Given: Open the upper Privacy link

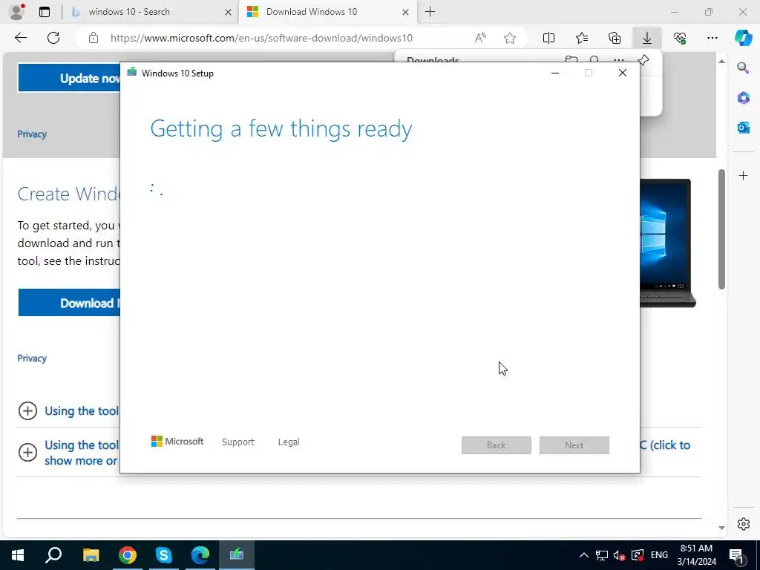Looking at the screenshot, I should 32,134.
